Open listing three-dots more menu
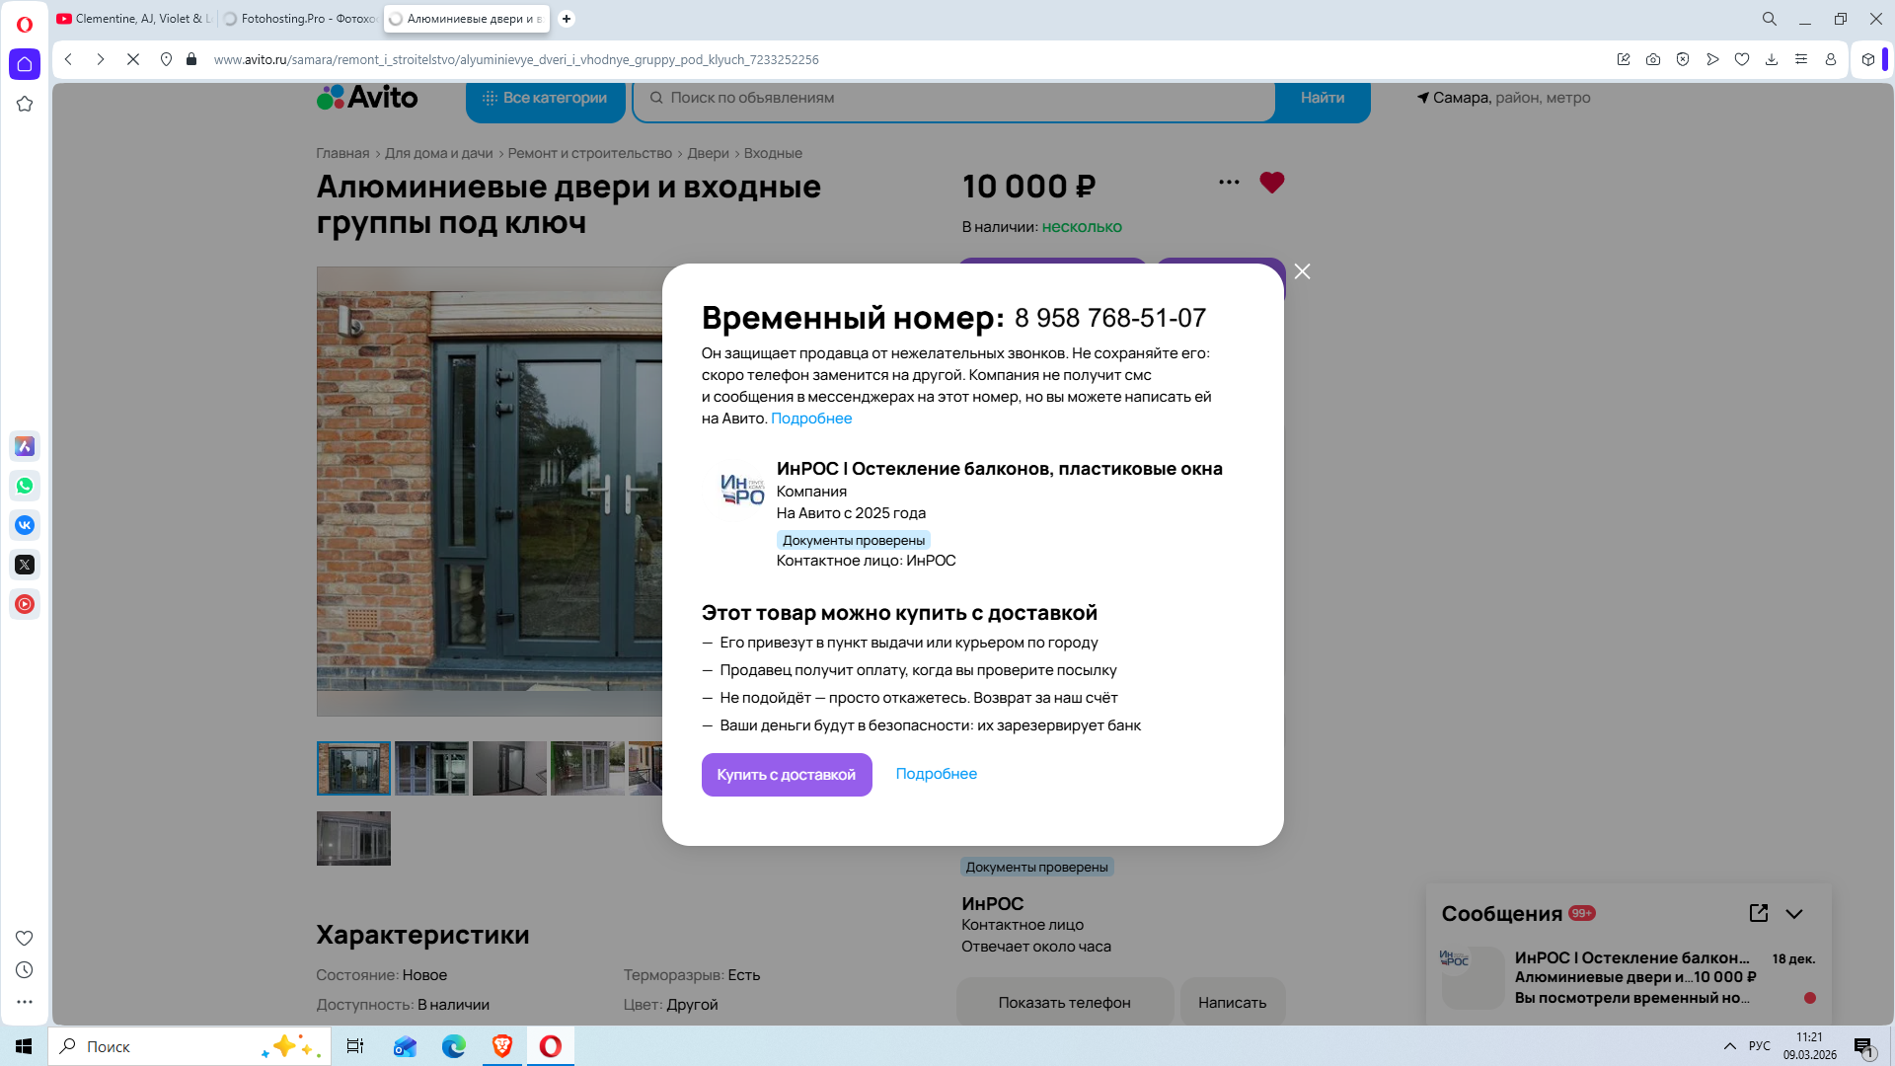 point(1229,182)
